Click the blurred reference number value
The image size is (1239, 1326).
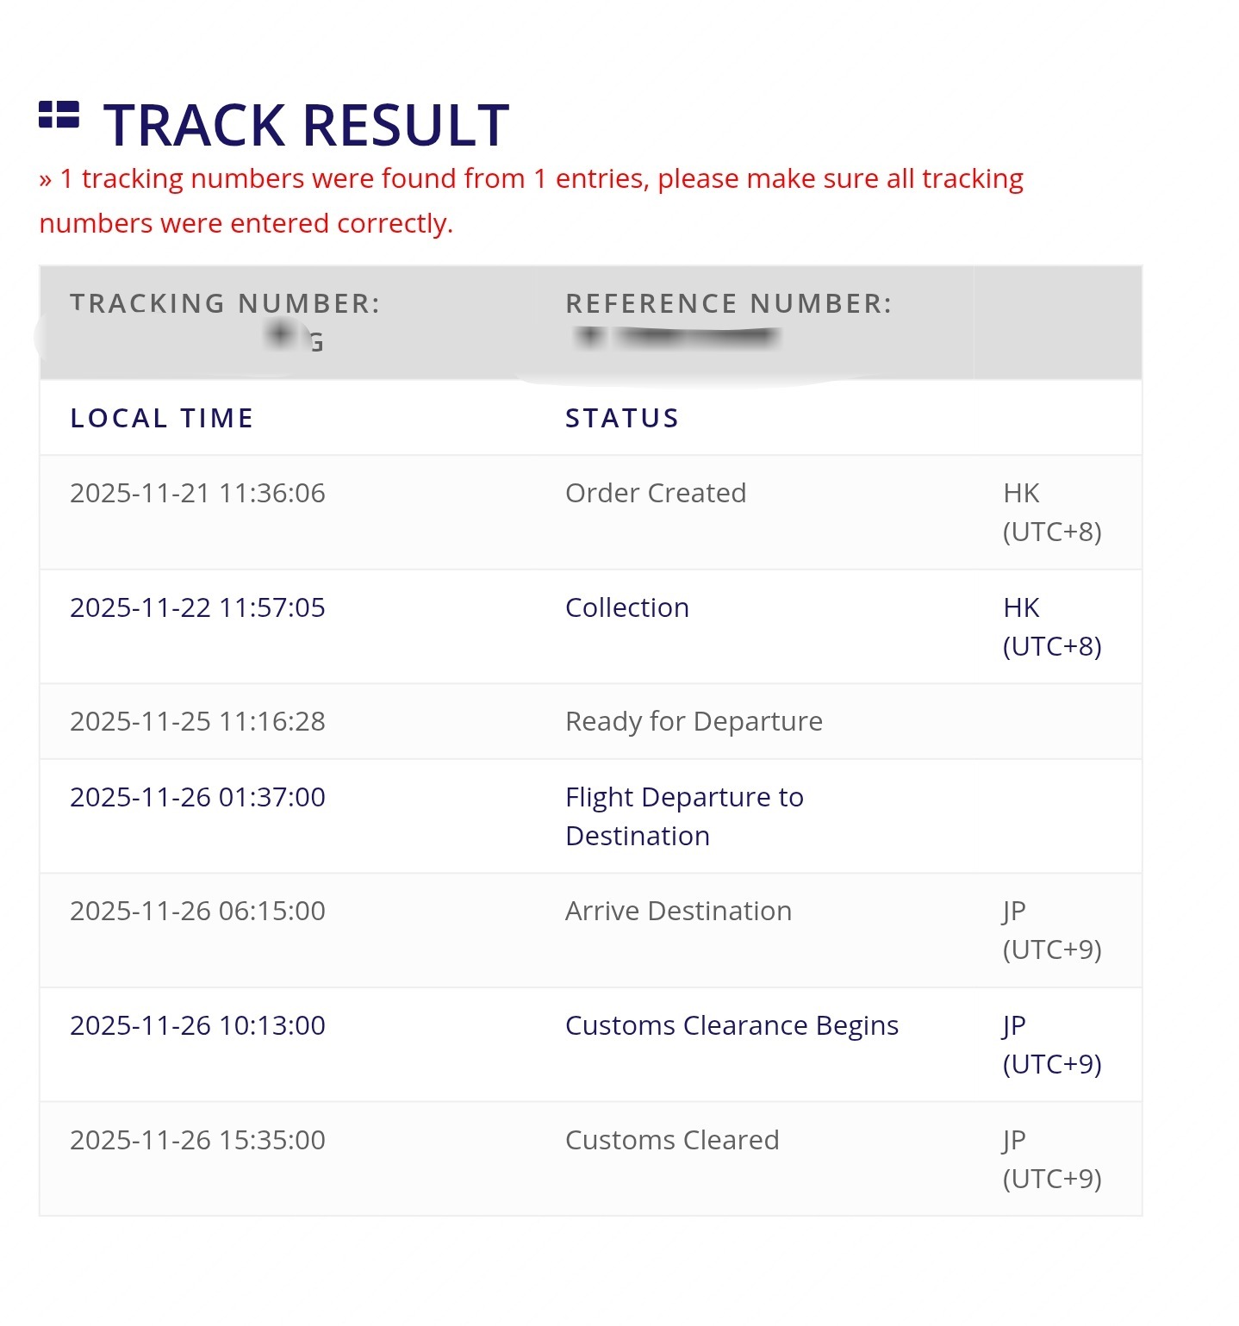point(678,337)
